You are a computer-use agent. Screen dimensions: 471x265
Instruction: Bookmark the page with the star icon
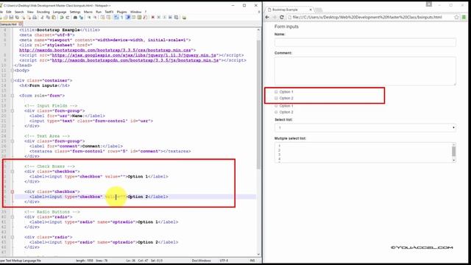pos(456,17)
